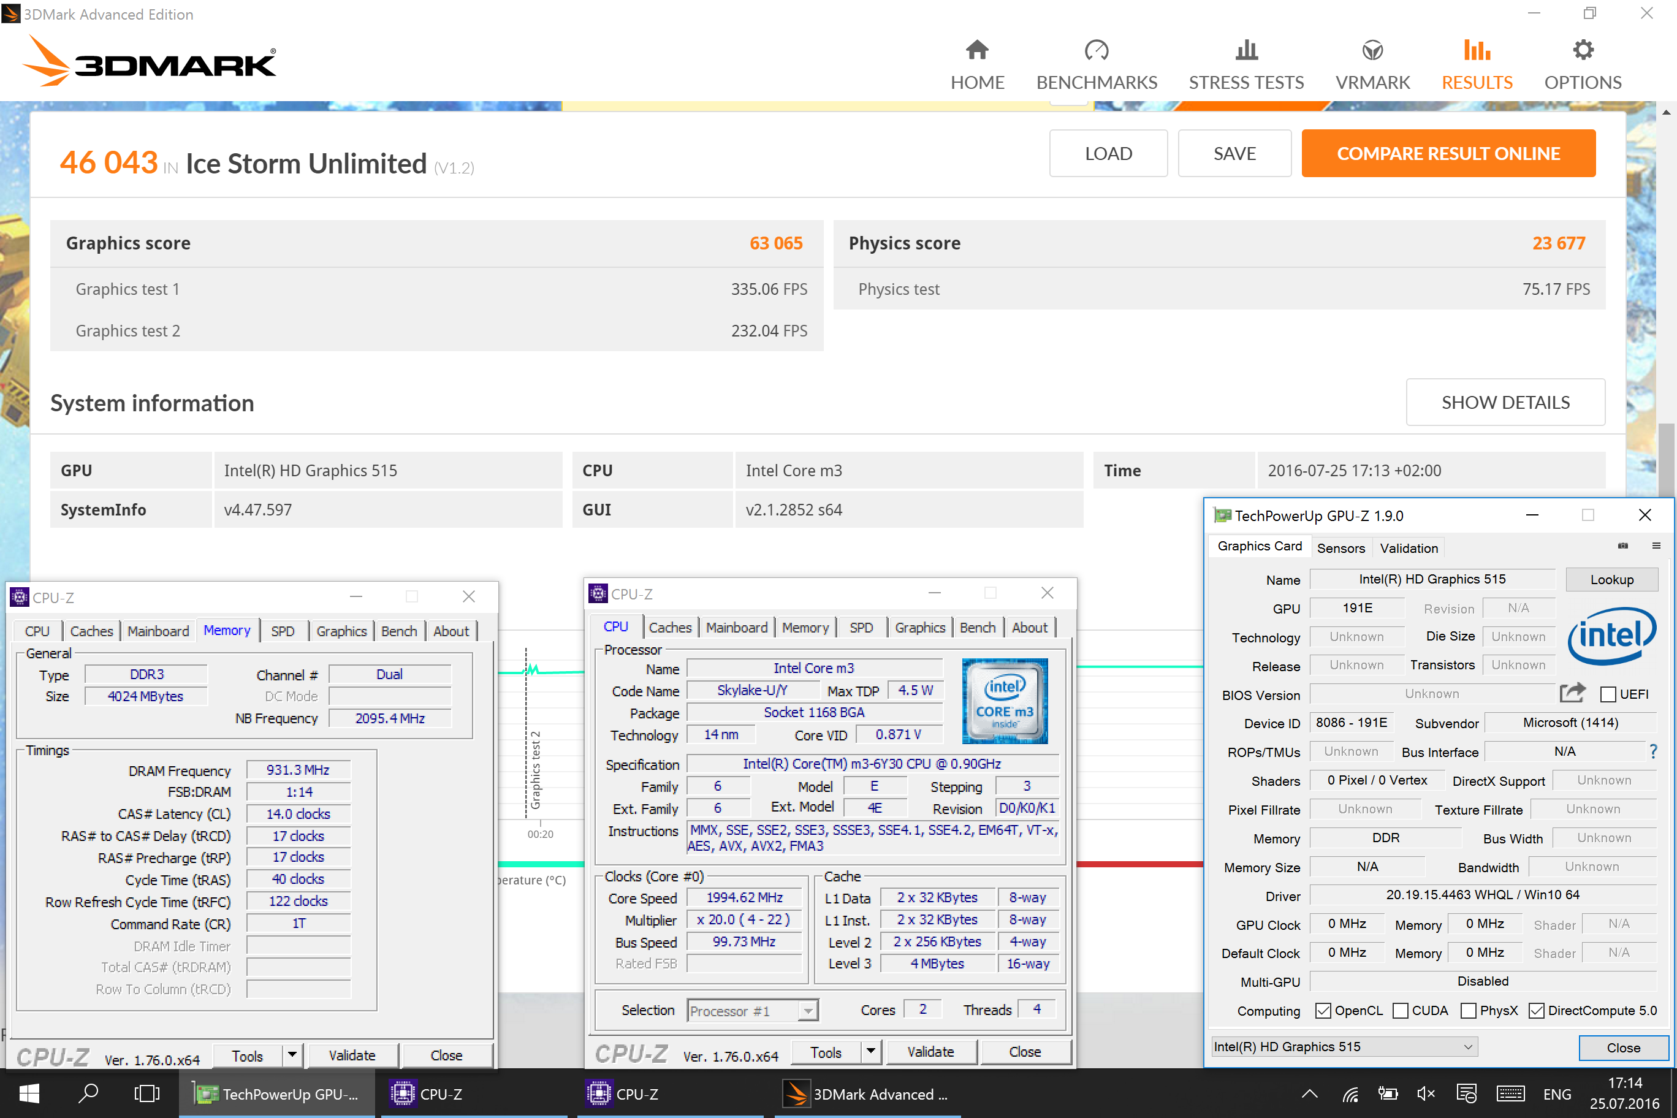
Task: Open Graphics tab in right CPU-Z window
Action: [920, 628]
